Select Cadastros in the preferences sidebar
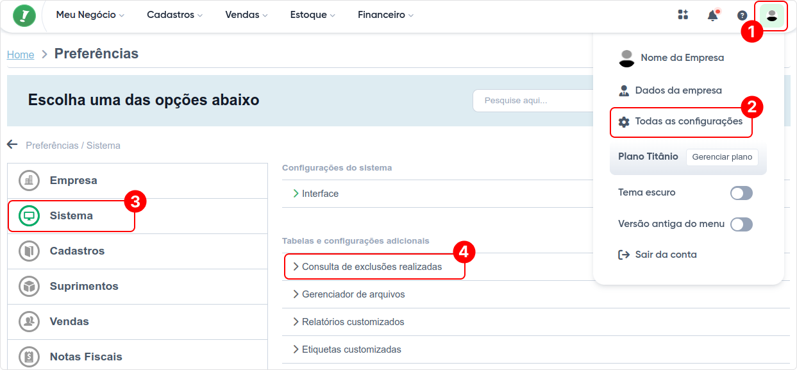Viewport: 797px width, 370px height. coord(137,251)
